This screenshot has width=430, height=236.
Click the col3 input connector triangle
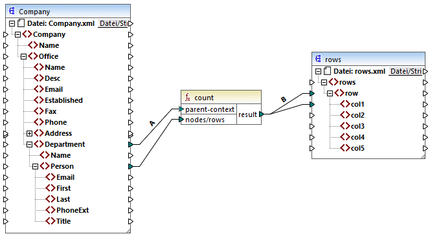pos(311,126)
